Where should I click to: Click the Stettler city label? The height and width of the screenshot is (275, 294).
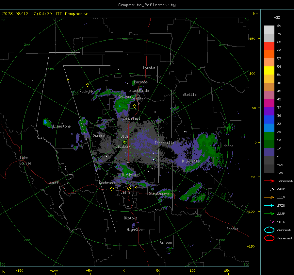[x=190, y=95]
